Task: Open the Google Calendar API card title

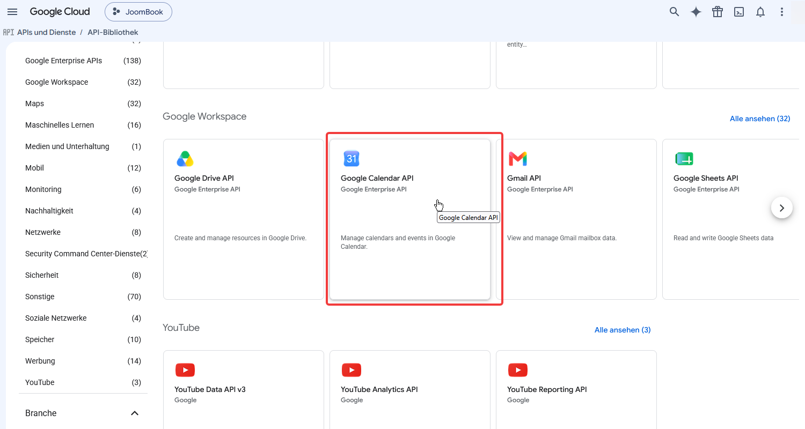Action: tap(377, 178)
